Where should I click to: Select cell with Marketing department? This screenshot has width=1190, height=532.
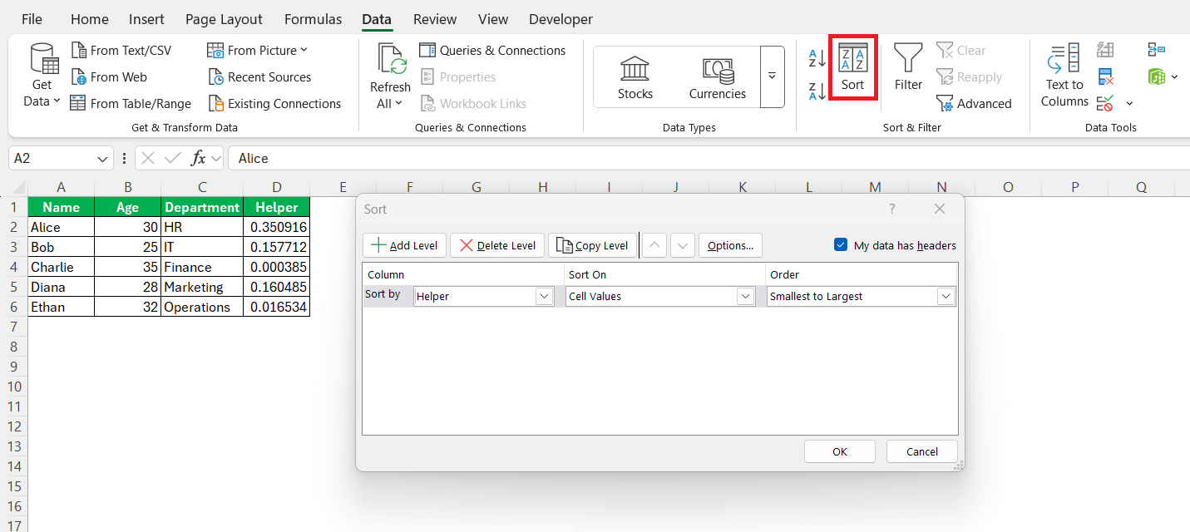[x=202, y=287]
